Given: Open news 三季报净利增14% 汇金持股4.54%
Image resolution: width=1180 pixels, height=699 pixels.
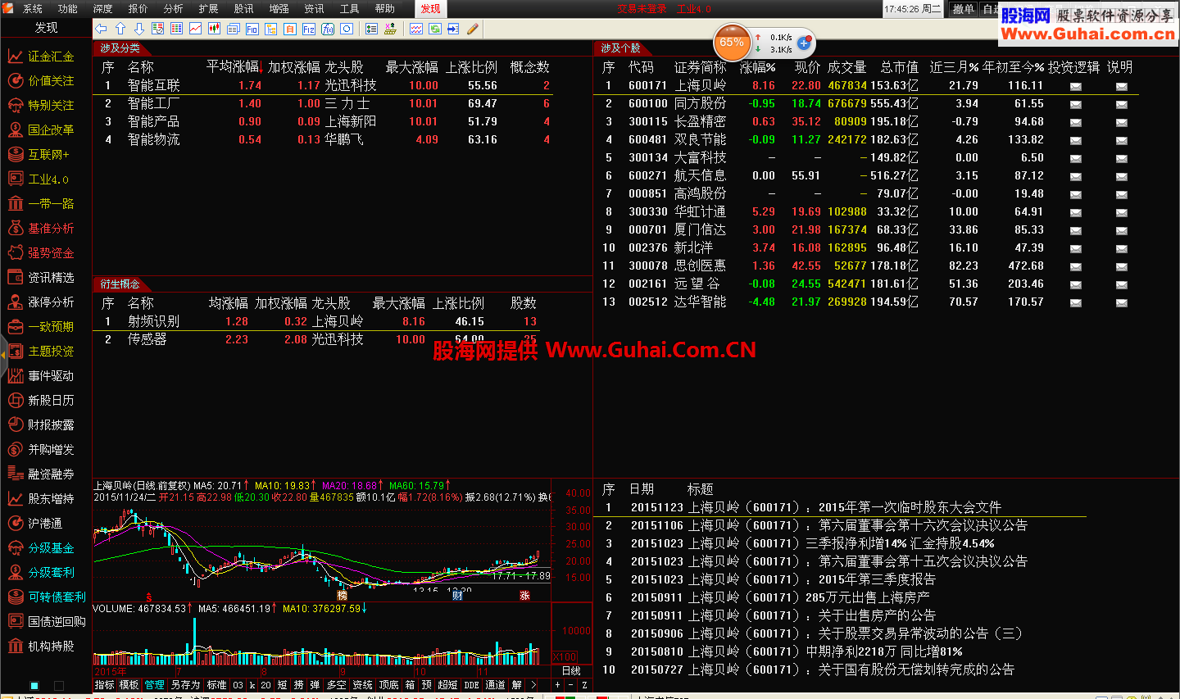Looking at the screenshot, I should click(x=901, y=544).
